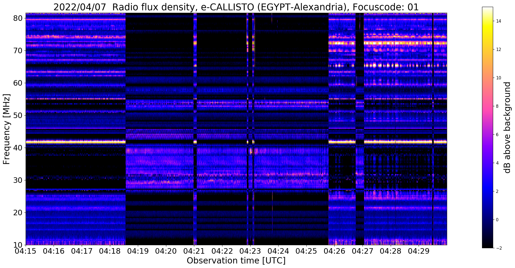Click the 20 MHz frequency tick label
515x268 pixels.
(x=18, y=212)
